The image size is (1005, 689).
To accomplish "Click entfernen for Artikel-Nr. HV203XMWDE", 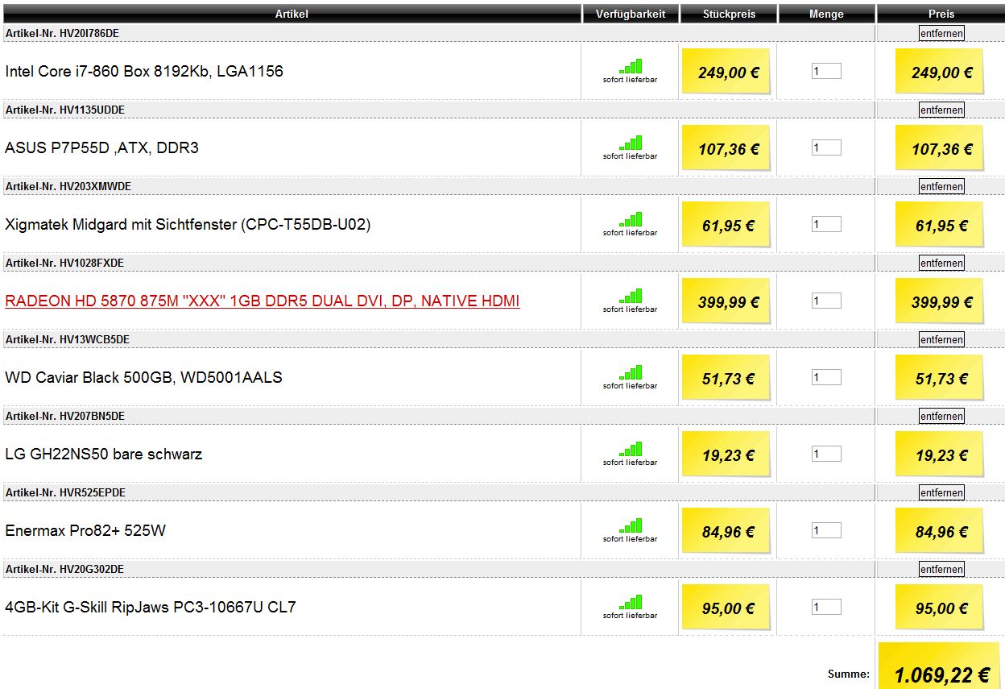I will pos(941,186).
